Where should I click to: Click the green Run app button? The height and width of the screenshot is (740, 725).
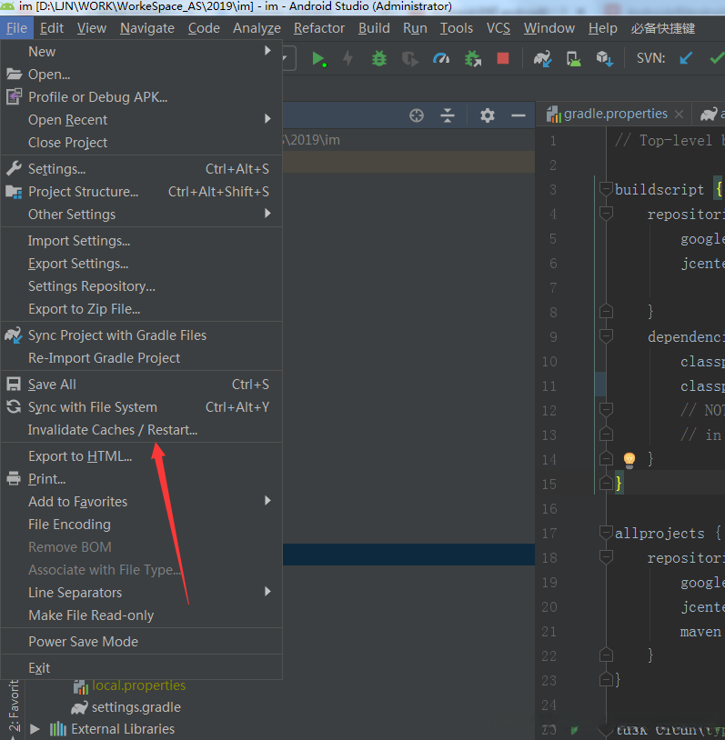click(x=318, y=59)
